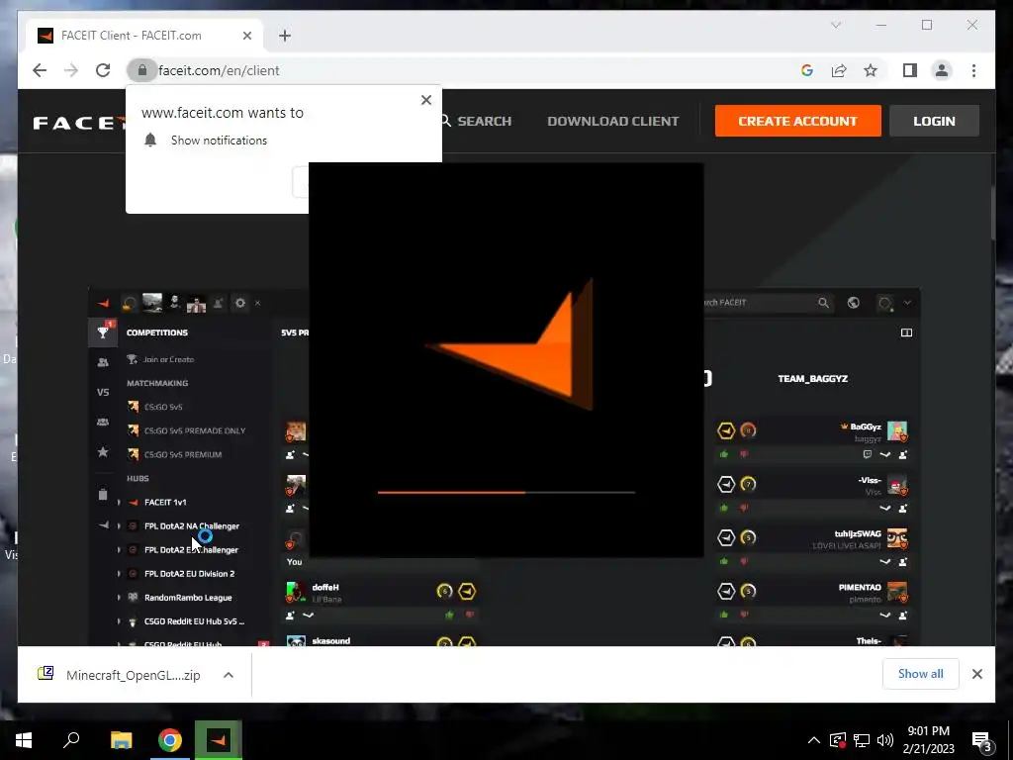Open the shop bag sidebar icon
This screenshot has width=1013, height=760.
tap(103, 495)
